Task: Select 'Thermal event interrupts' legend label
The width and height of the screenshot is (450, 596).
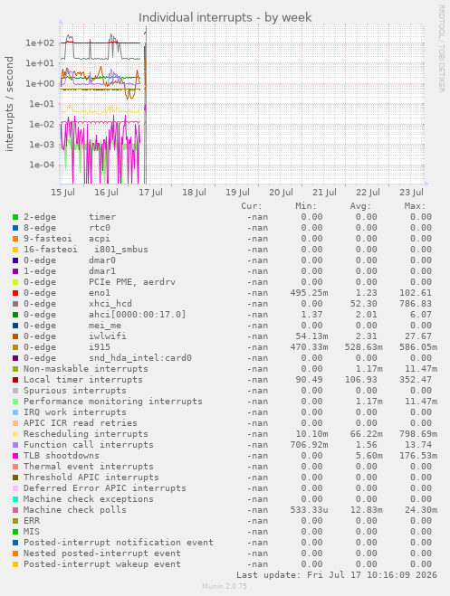Action: coord(89,467)
